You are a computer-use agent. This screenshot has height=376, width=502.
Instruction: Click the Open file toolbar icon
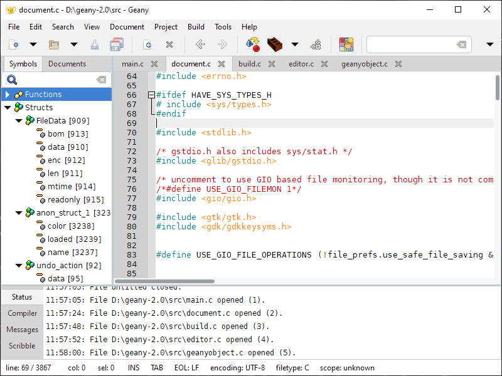pos(54,44)
